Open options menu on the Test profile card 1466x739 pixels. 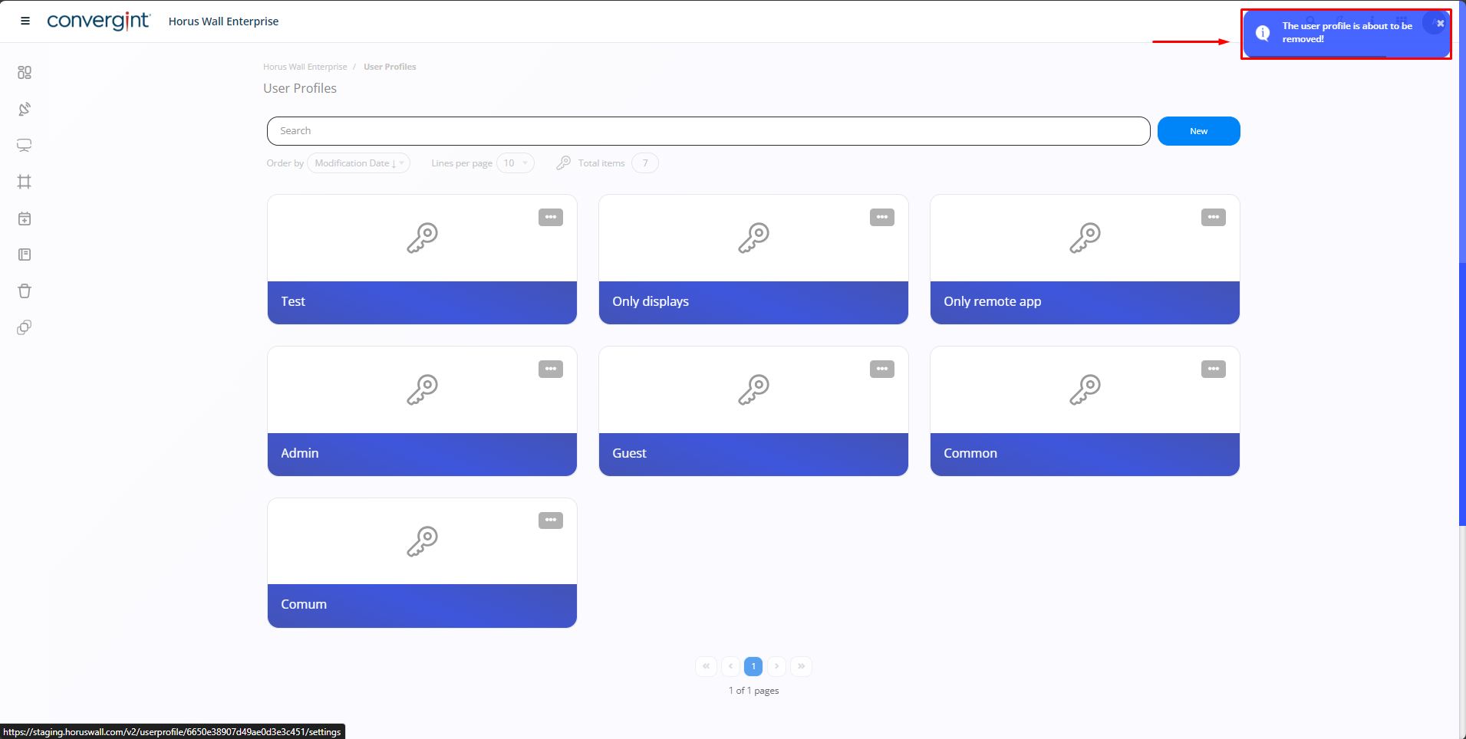click(x=551, y=217)
